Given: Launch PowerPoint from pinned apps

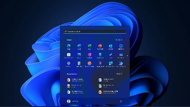Looking at the screenshot, I should point(100,47).
